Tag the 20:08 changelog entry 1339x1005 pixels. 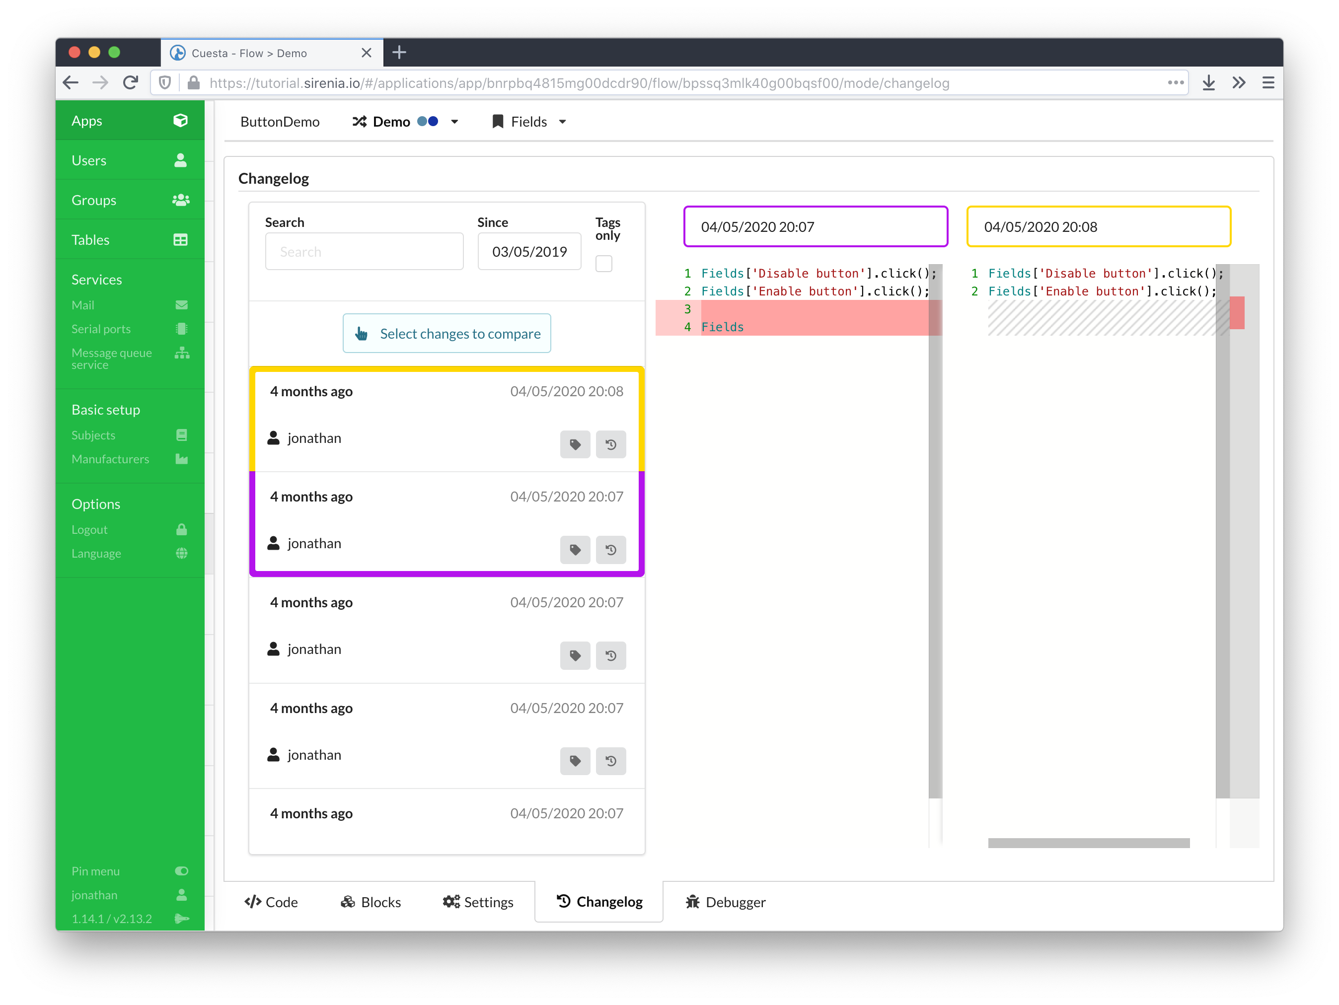(x=575, y=445)
